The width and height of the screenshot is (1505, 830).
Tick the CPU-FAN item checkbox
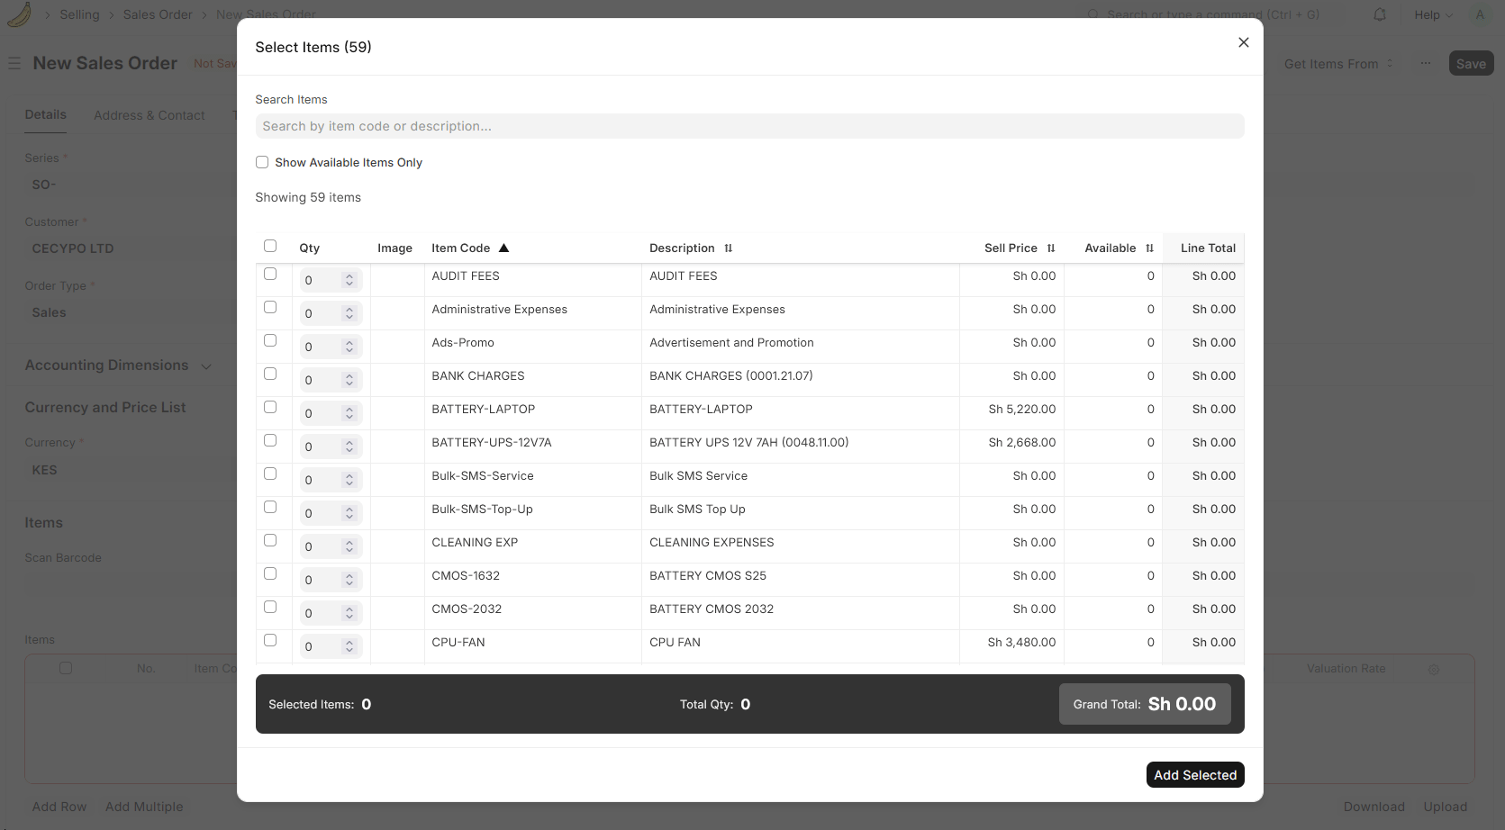270,640
